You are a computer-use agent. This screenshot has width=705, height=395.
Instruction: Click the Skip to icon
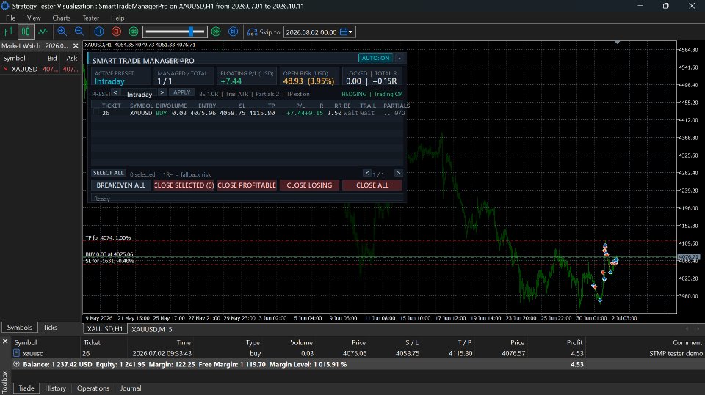(252, 32)
